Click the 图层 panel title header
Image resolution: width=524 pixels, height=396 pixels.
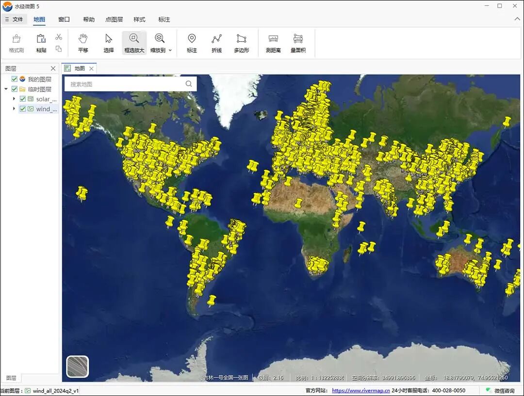(11, 68)
